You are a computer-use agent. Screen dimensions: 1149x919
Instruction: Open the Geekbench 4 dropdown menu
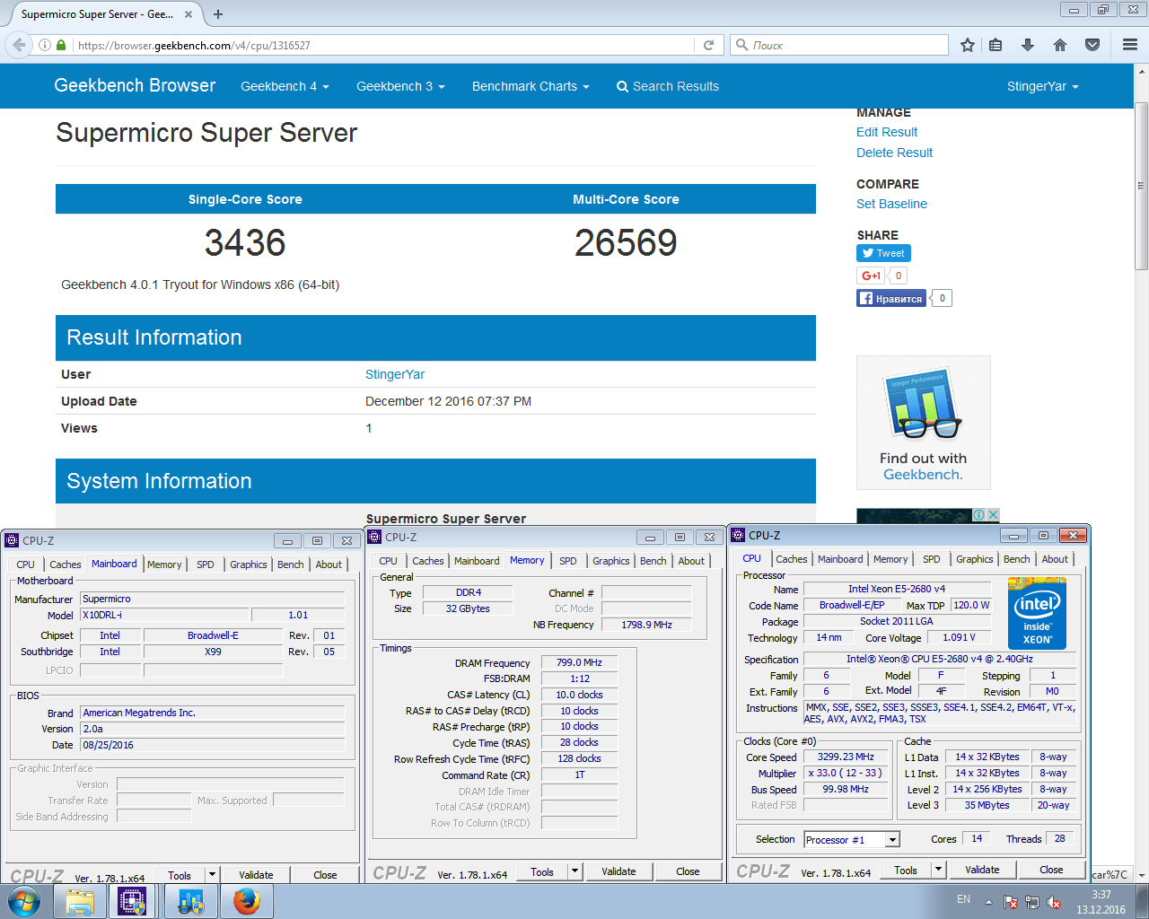[285, 86]
